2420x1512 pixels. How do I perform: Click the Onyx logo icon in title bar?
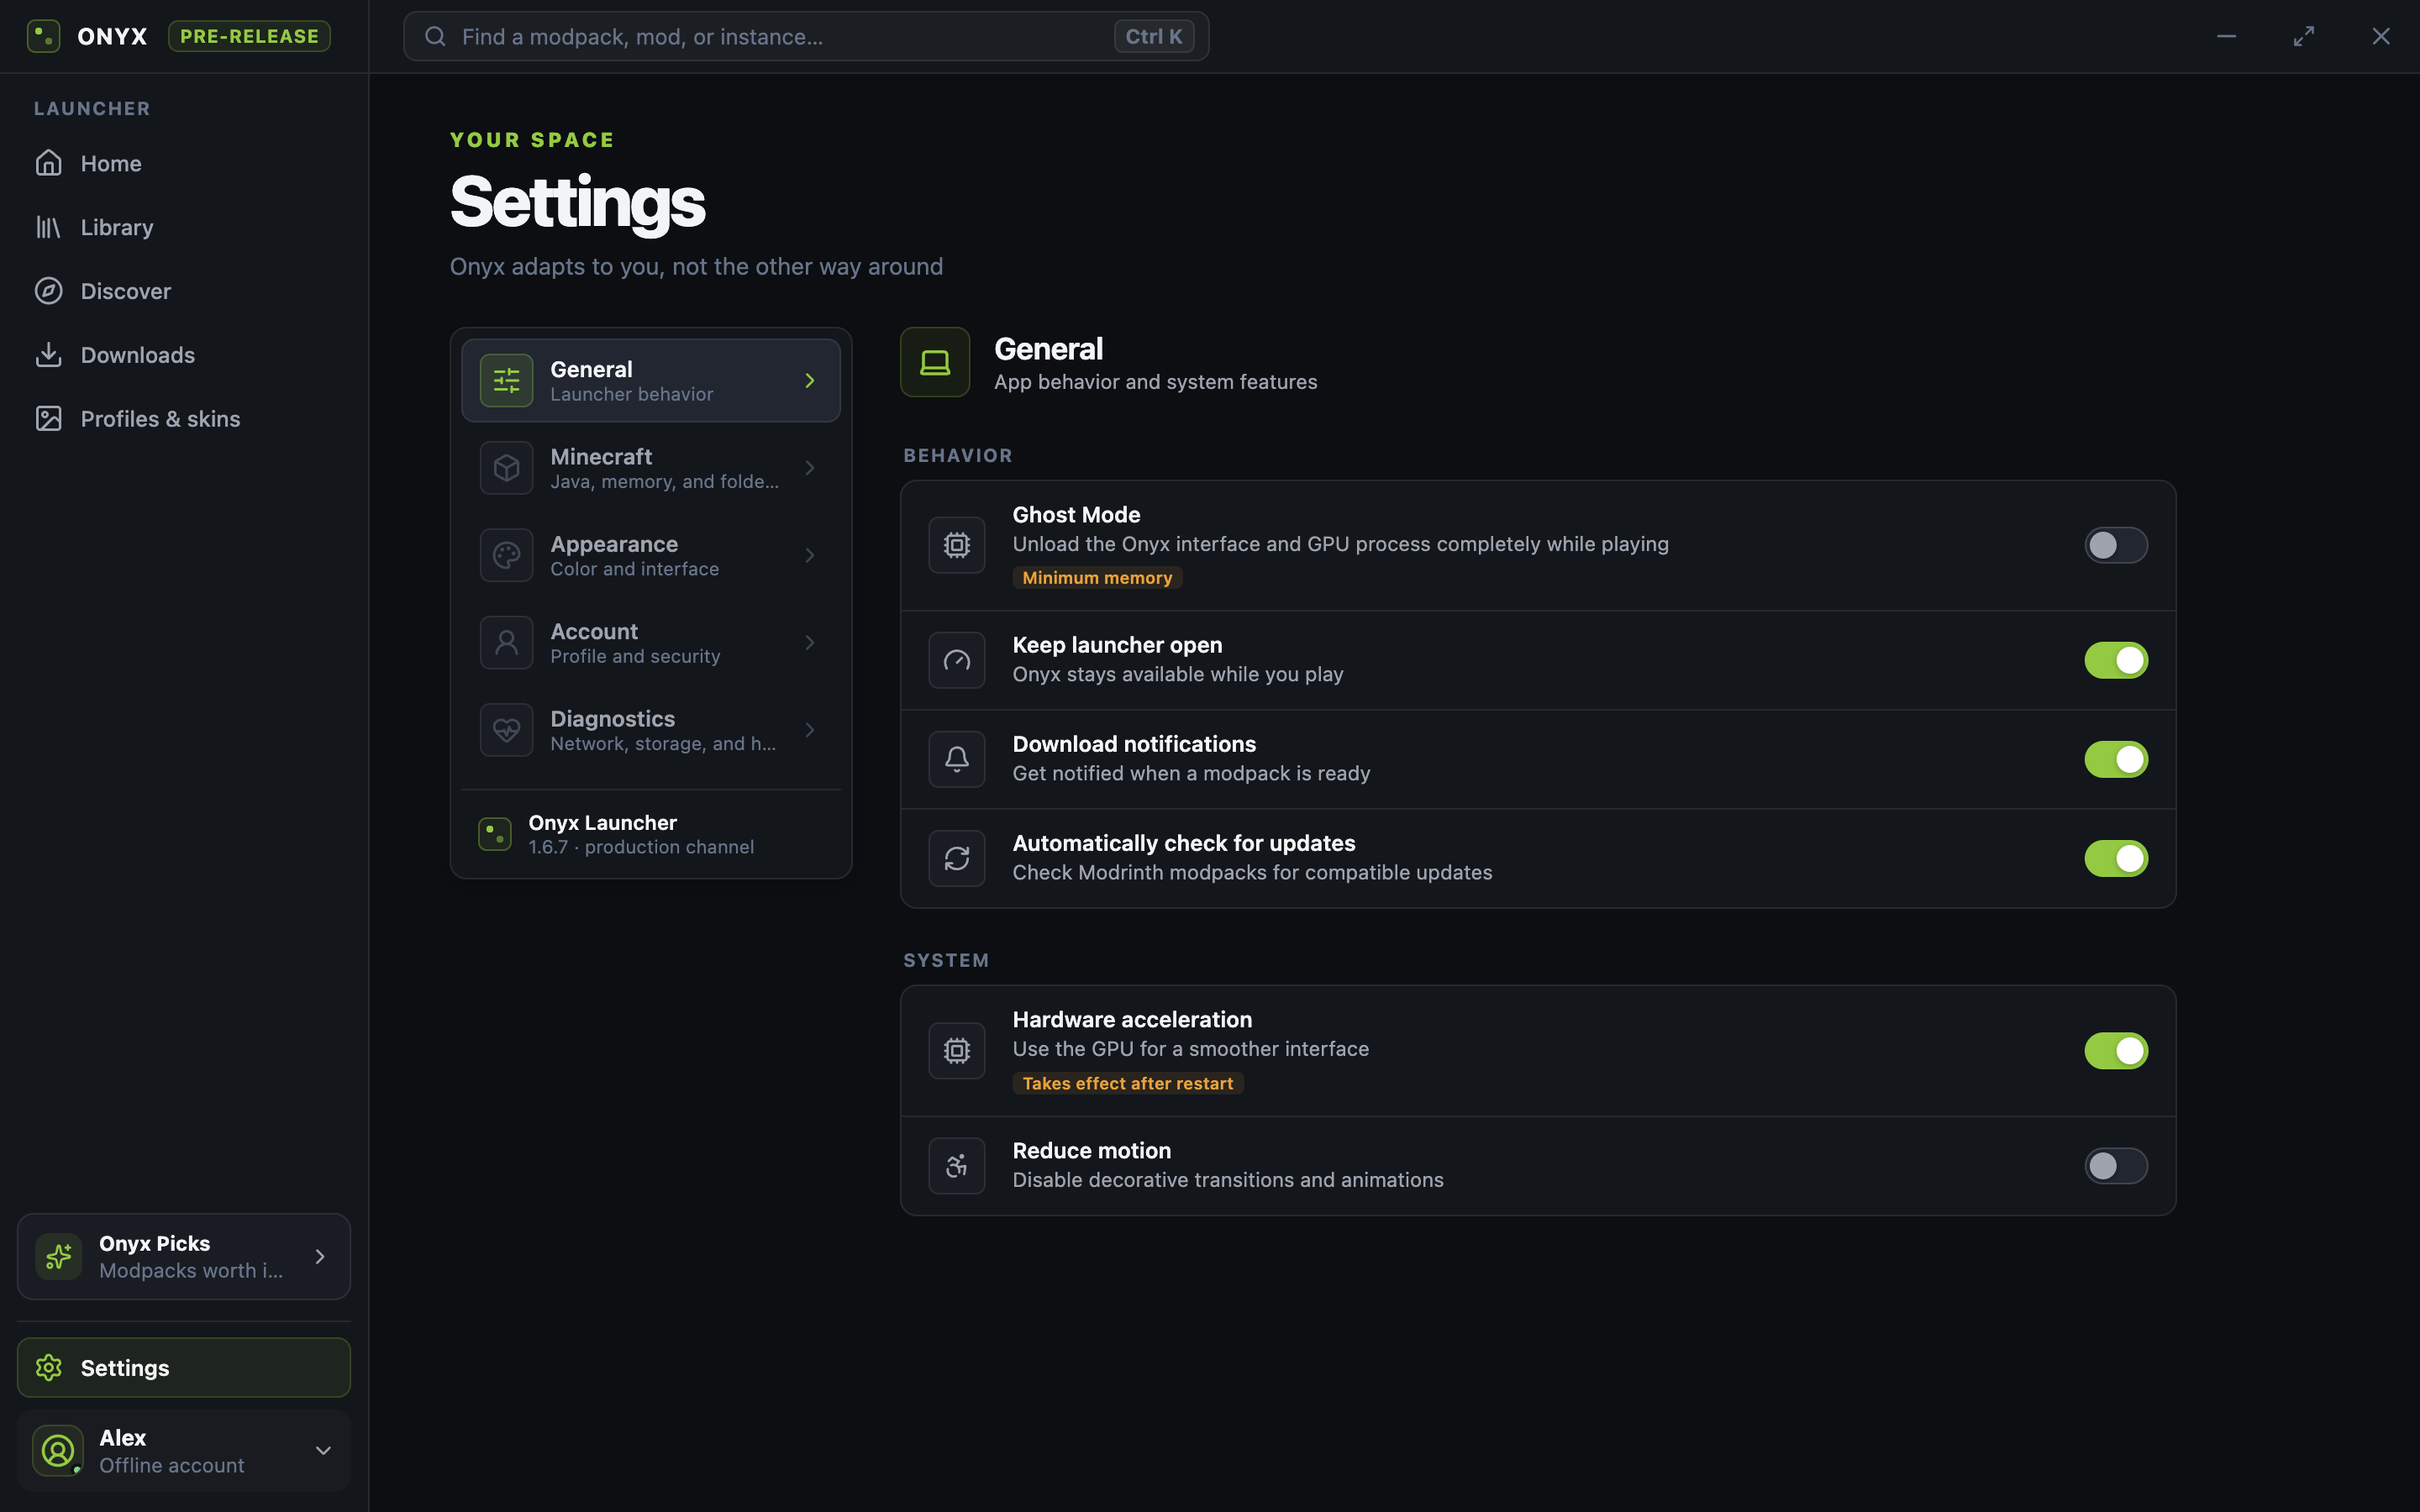pyautogui.click(x=43, y=36)
